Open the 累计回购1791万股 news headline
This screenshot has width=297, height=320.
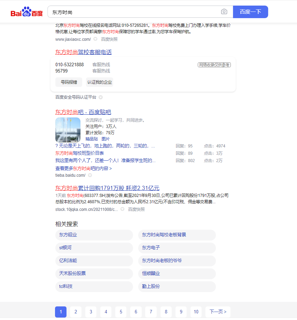tap(107, 188)
